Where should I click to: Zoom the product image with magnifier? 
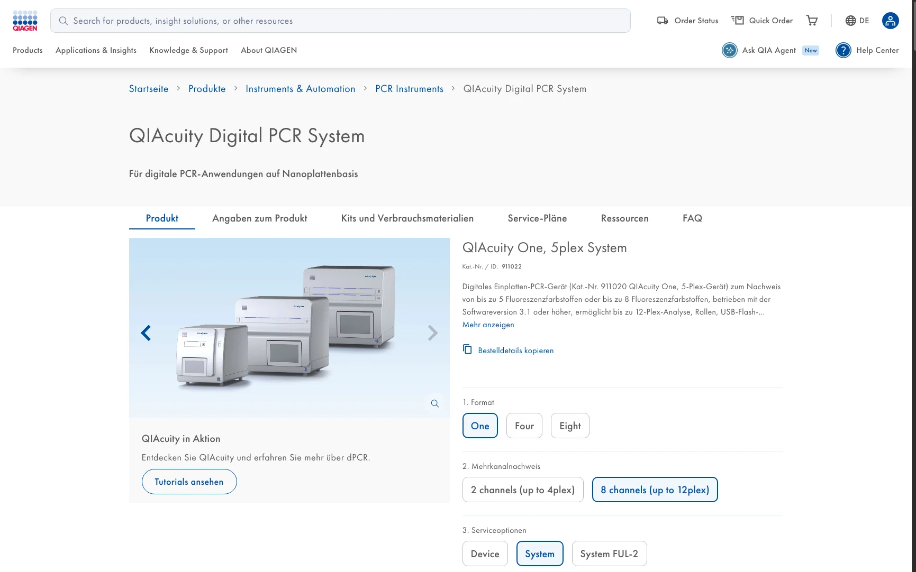[x=434, y=403]
